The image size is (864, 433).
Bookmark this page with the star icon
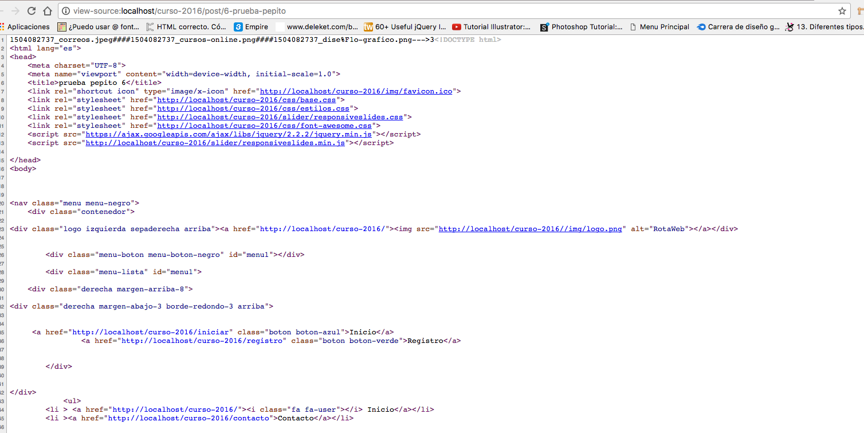tap(842, 11)
